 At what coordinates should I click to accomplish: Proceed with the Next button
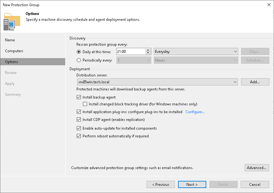click(192, 184)
